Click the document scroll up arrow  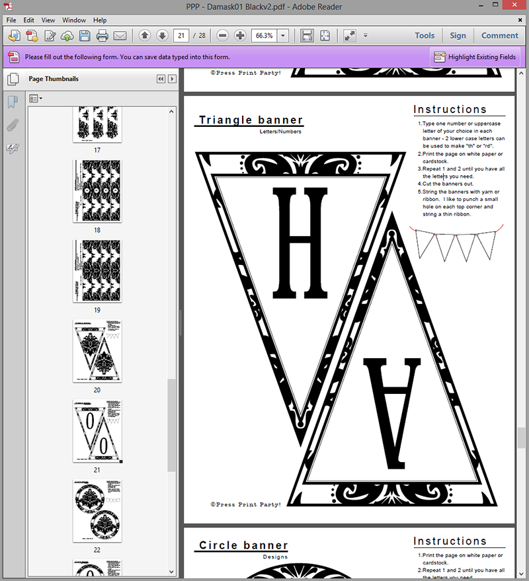tap(521, 73)
